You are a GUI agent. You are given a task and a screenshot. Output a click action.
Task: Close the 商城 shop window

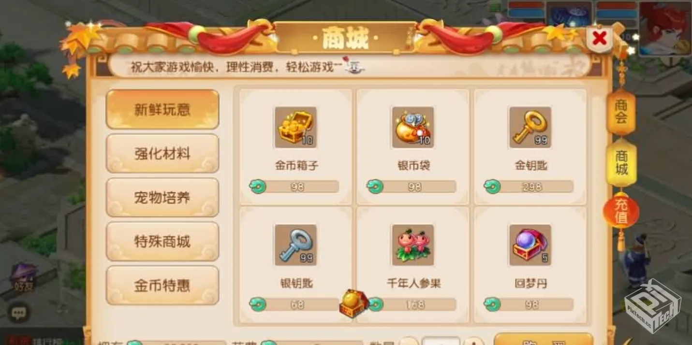(600, 38)
